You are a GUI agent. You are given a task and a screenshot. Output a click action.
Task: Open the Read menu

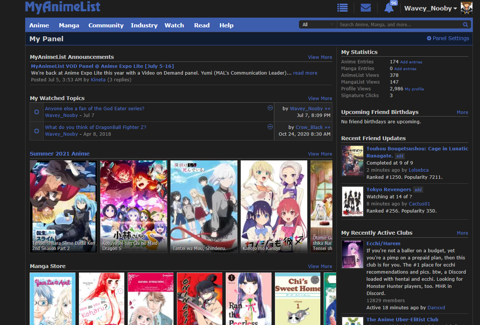pyautogui.click(x=202, y=25)
